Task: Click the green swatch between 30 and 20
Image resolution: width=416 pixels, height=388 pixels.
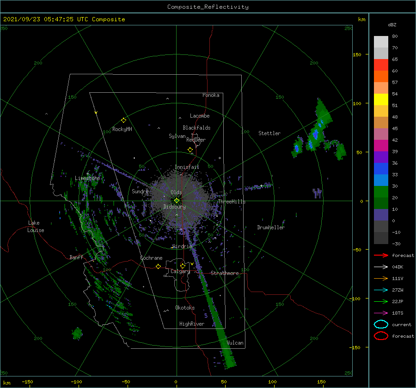Action: [x=381, y=192]
